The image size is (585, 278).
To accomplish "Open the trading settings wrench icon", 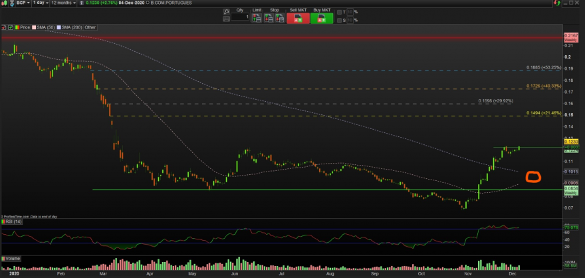I will click(x=226, y=12).
